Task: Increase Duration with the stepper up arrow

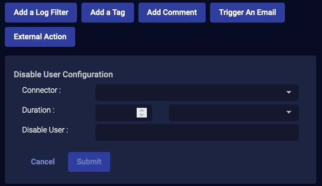Action: point(142,110)
